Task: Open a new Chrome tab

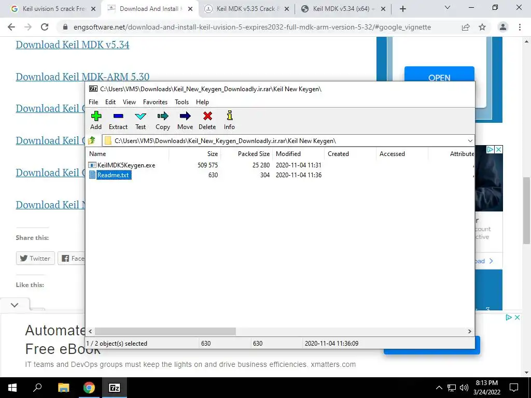Action: [x=402, y=9]
